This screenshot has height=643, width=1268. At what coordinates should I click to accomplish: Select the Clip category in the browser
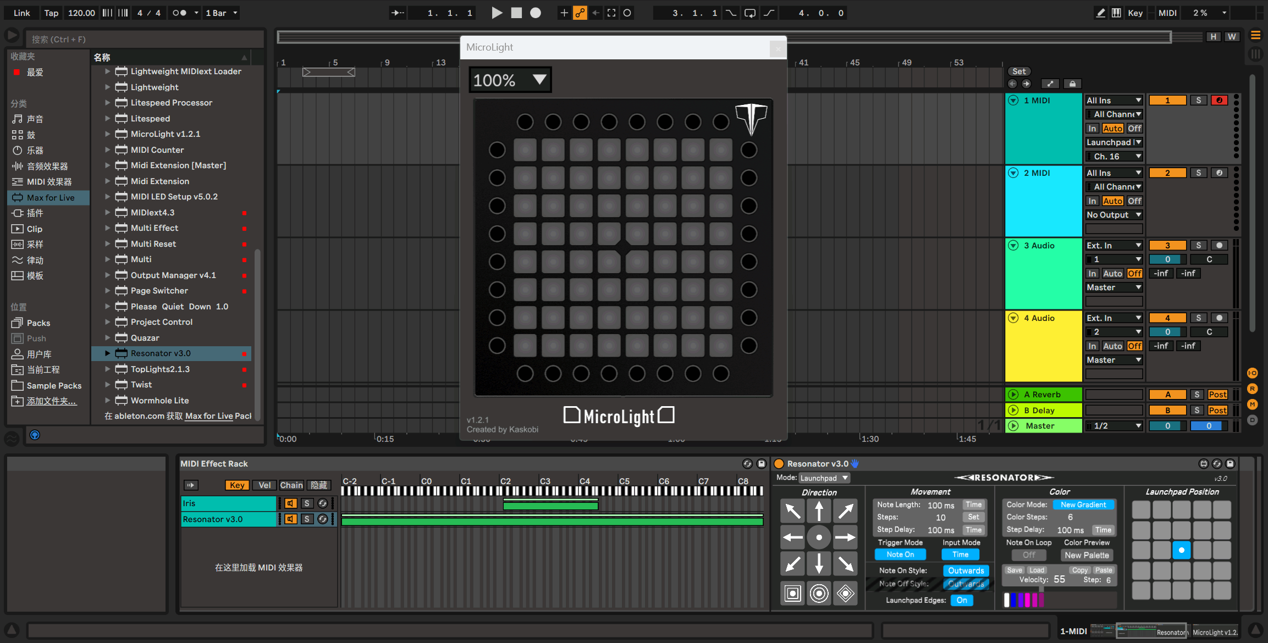coord(34,229)
